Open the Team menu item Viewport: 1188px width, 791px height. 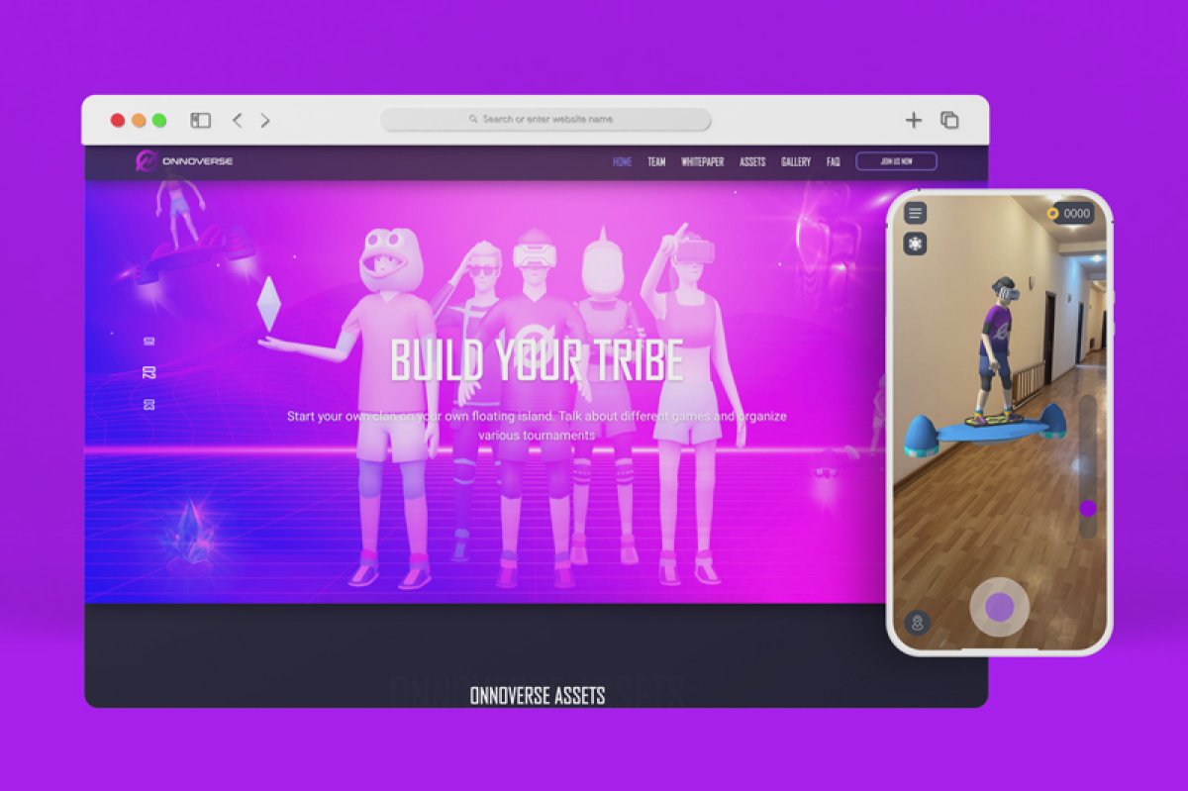pos(656,161)
